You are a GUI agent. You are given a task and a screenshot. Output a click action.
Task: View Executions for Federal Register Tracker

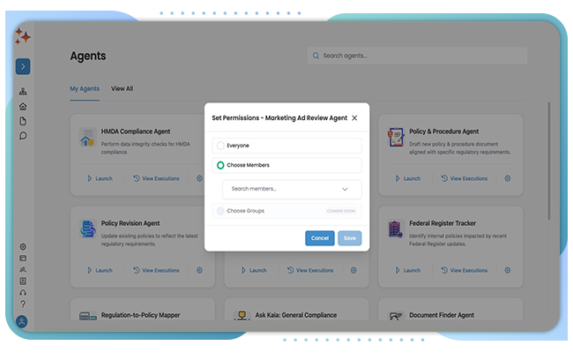465,270
